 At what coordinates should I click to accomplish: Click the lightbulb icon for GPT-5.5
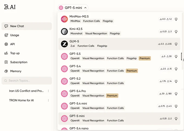coord(176,56)
